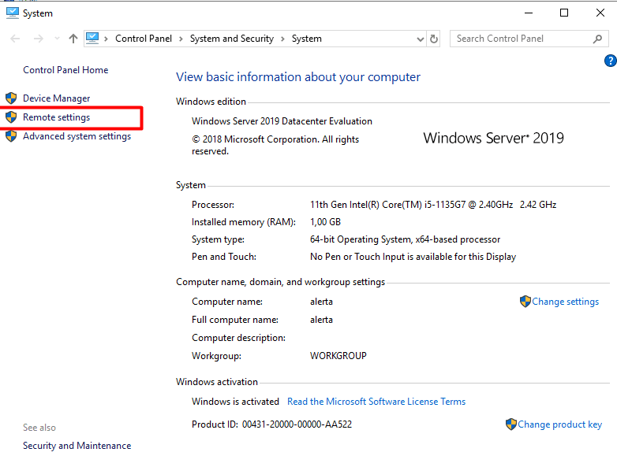Expand chevron after Control Panel breadcrumb
617x467 pixels.
[x=181, y=39]
